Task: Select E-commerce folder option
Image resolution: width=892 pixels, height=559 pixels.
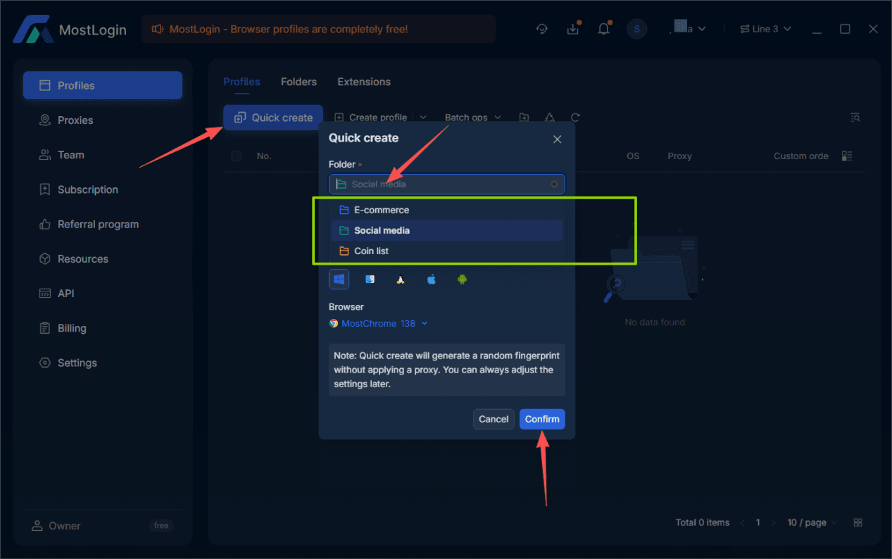Action: tap(446, 210)
